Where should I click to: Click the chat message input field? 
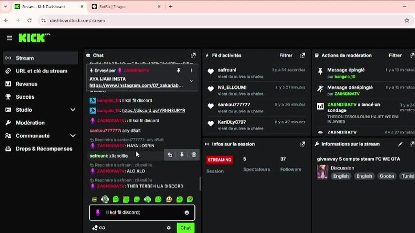click(142, 213)
